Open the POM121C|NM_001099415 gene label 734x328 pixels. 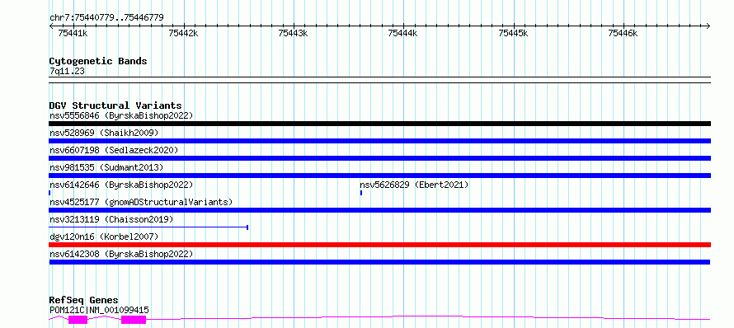99,310
